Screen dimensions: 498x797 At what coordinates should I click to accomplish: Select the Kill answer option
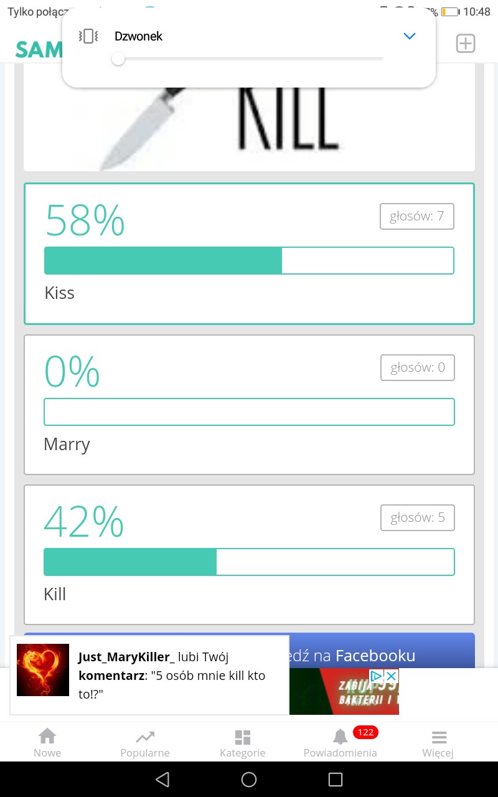coord(249,555)
